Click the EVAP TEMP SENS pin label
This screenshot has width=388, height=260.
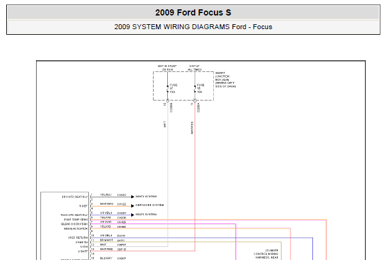click(76, 220)
